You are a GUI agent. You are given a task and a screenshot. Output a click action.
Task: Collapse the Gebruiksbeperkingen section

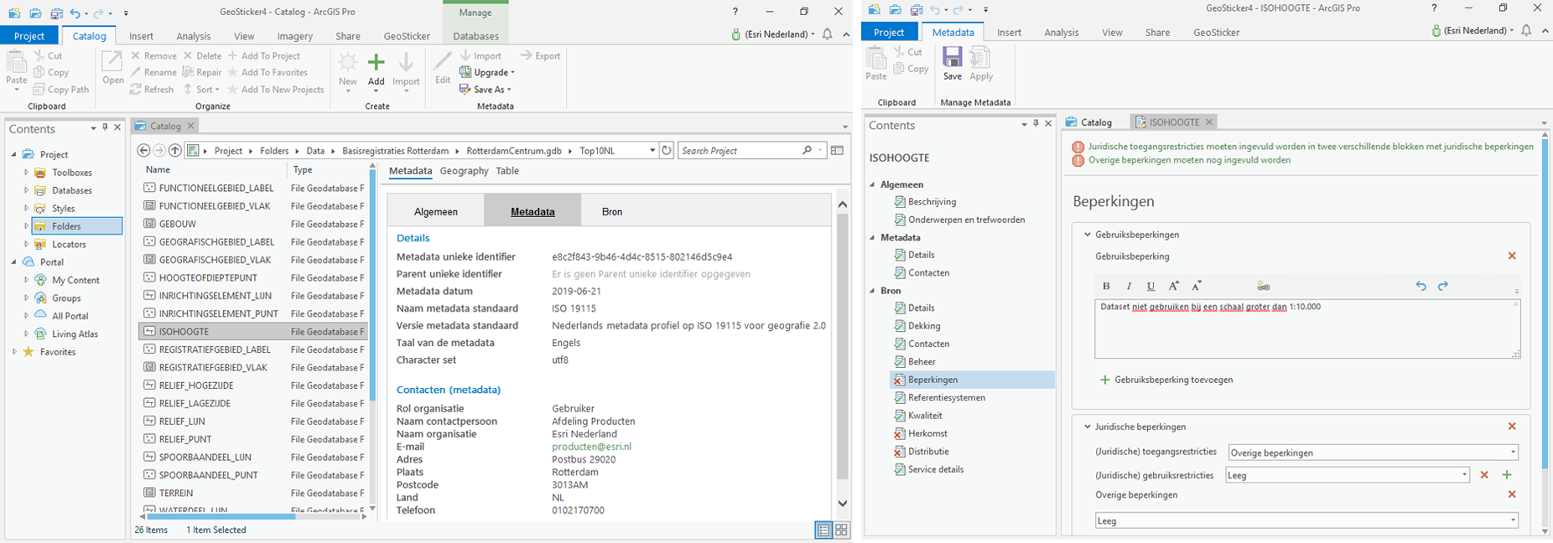point(1088,235)
